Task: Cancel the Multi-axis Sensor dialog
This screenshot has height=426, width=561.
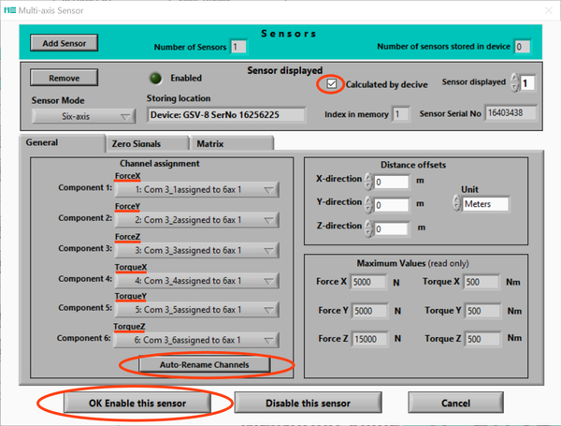Action: coord(454,404)
